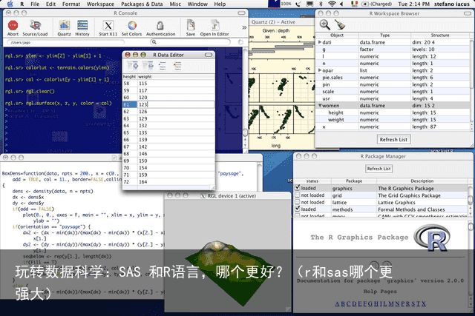This screenshot has width=475, height=316.
Task: Click the Start X11 icon
Action: click(x=108, y=25)
